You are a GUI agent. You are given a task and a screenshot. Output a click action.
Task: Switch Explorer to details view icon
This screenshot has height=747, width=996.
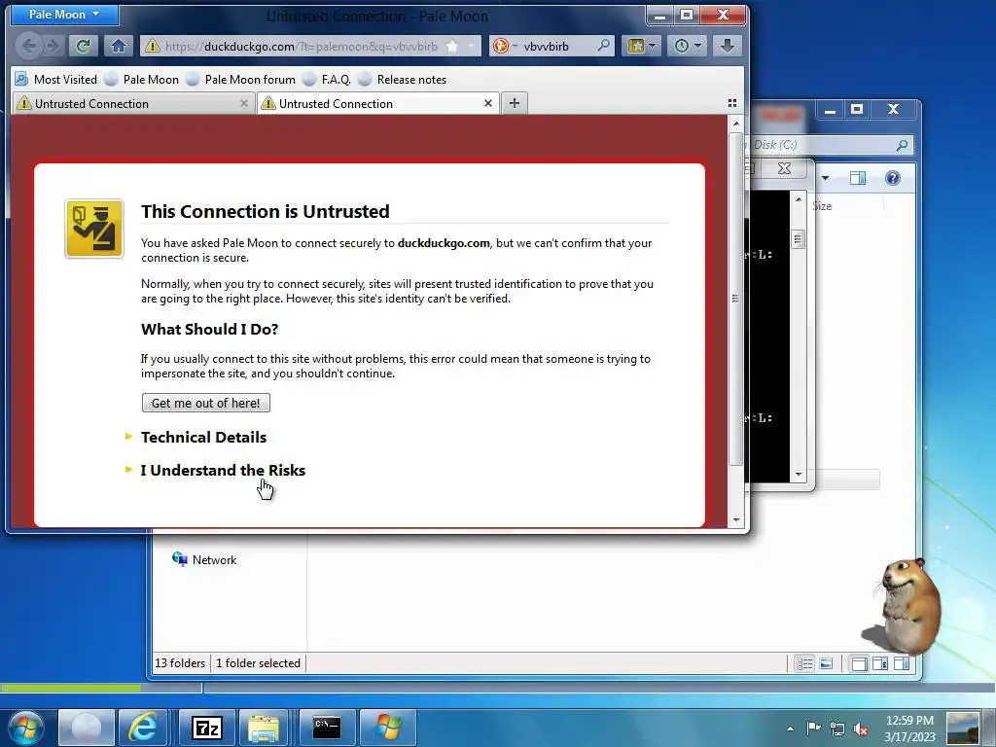point(804,663)
